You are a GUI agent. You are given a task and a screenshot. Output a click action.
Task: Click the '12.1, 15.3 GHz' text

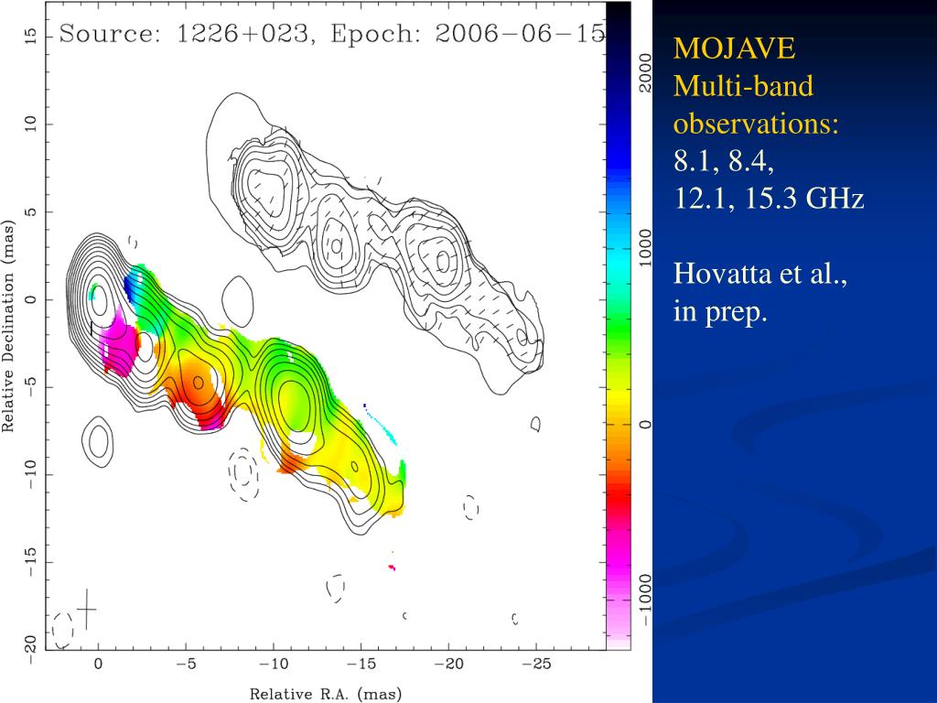tap(769, 199)
